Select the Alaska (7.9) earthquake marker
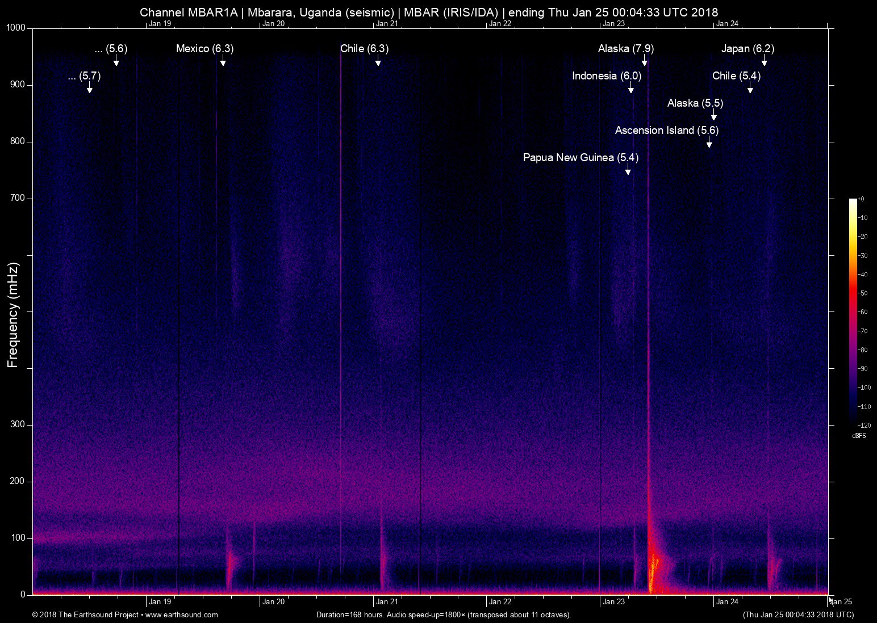This screenshot has width=877, height=623. [x=625, y=49]
